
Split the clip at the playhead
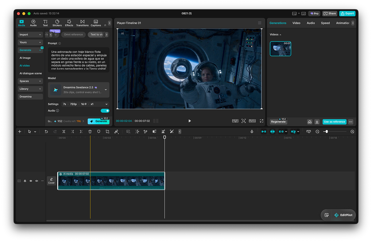[64, 132]
